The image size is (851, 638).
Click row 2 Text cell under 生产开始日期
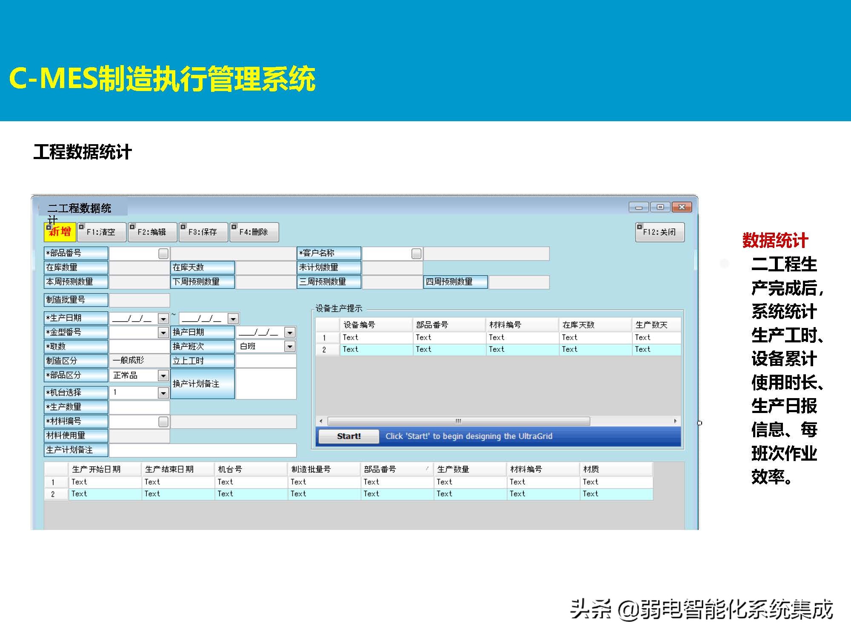pyautogui.click(x=105, y=494)
